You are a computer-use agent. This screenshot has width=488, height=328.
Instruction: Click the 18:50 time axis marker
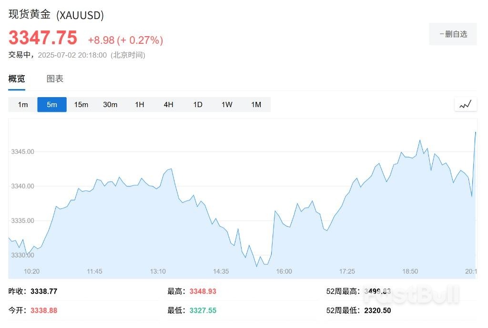(x=410, y=271)
